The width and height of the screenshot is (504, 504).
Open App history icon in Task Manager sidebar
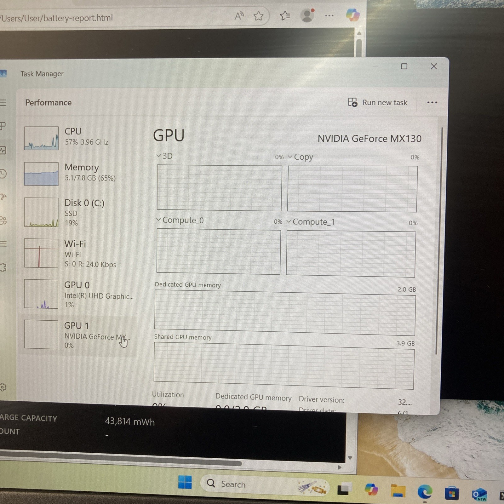(3, 174)
